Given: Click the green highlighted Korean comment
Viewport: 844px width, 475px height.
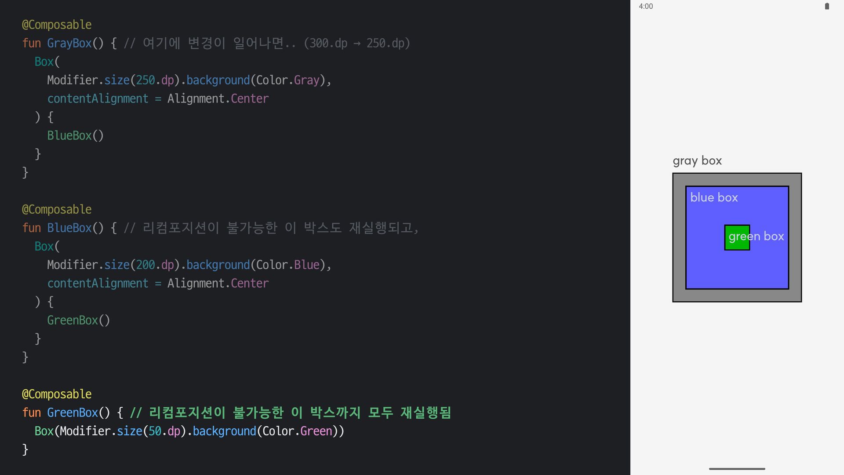Looking at the screenshot, I should pyautogui.click(x=290, y=413).
